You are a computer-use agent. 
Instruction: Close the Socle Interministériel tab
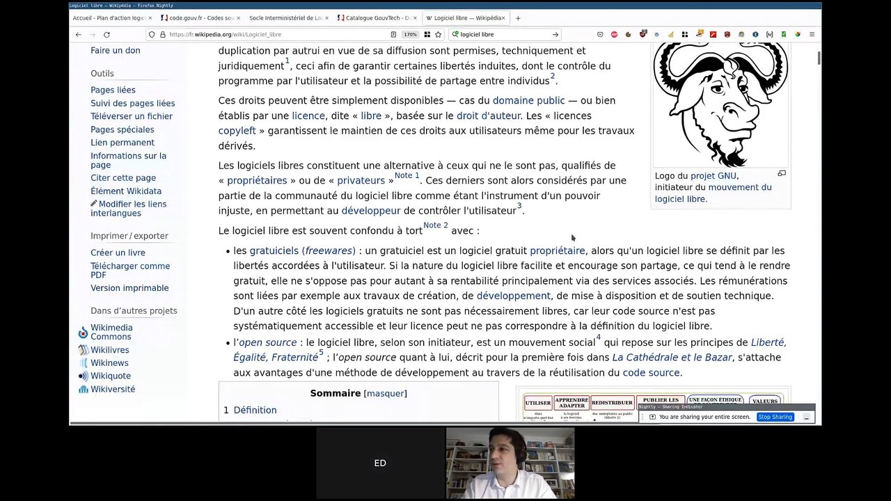(x=327, y=18)
